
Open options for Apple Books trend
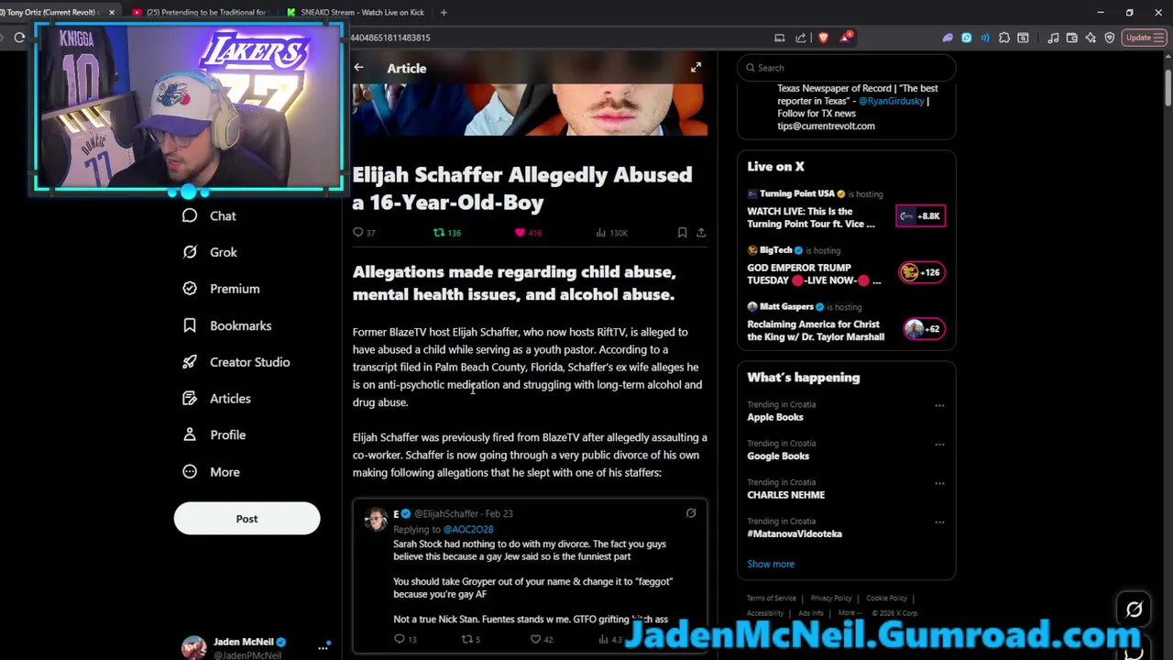coord(939,405)
